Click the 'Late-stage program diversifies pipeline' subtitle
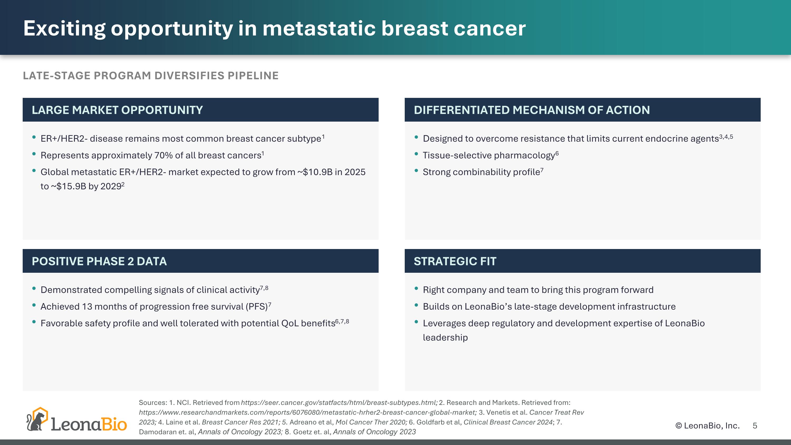The height and width of the screenshot is (445, 791). coord(151,75)
